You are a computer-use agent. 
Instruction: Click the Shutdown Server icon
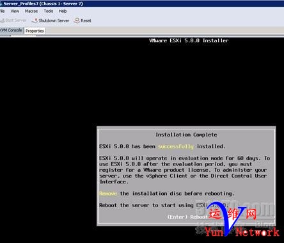click(x=35, y=21)
